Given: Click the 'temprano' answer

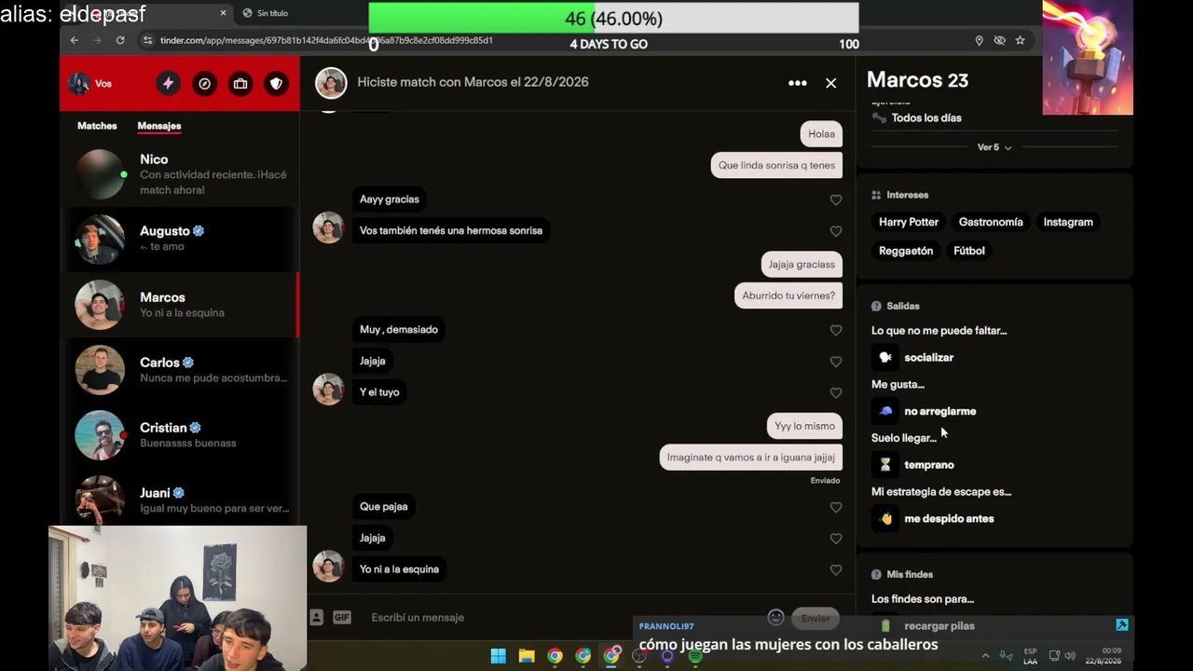Looking at the screenshot, I should 929,465.
